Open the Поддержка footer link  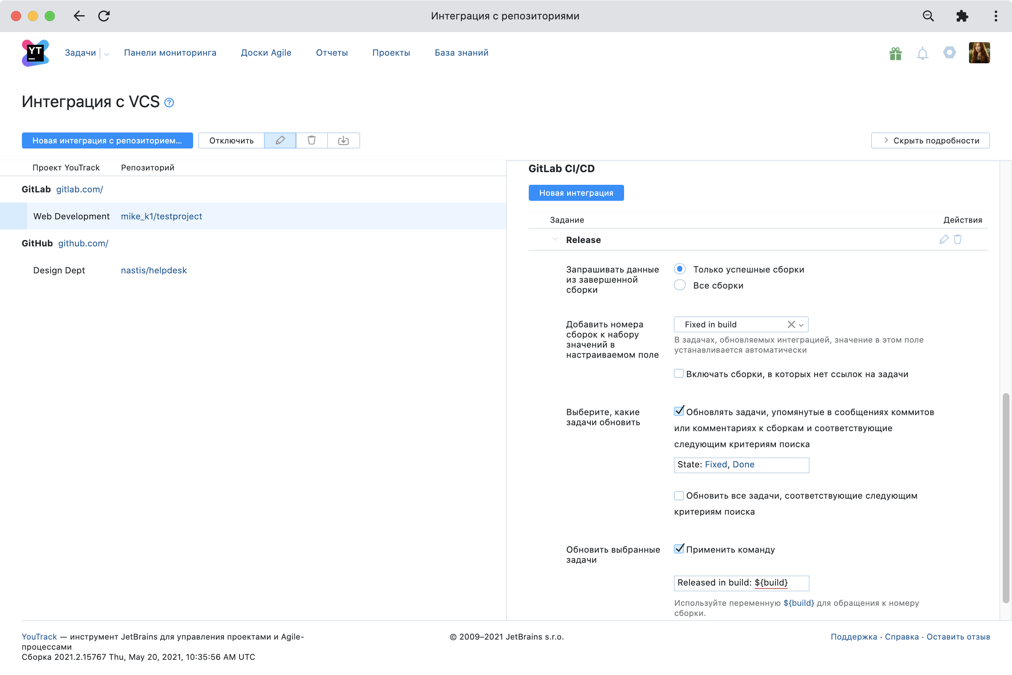tap(853, 637)
